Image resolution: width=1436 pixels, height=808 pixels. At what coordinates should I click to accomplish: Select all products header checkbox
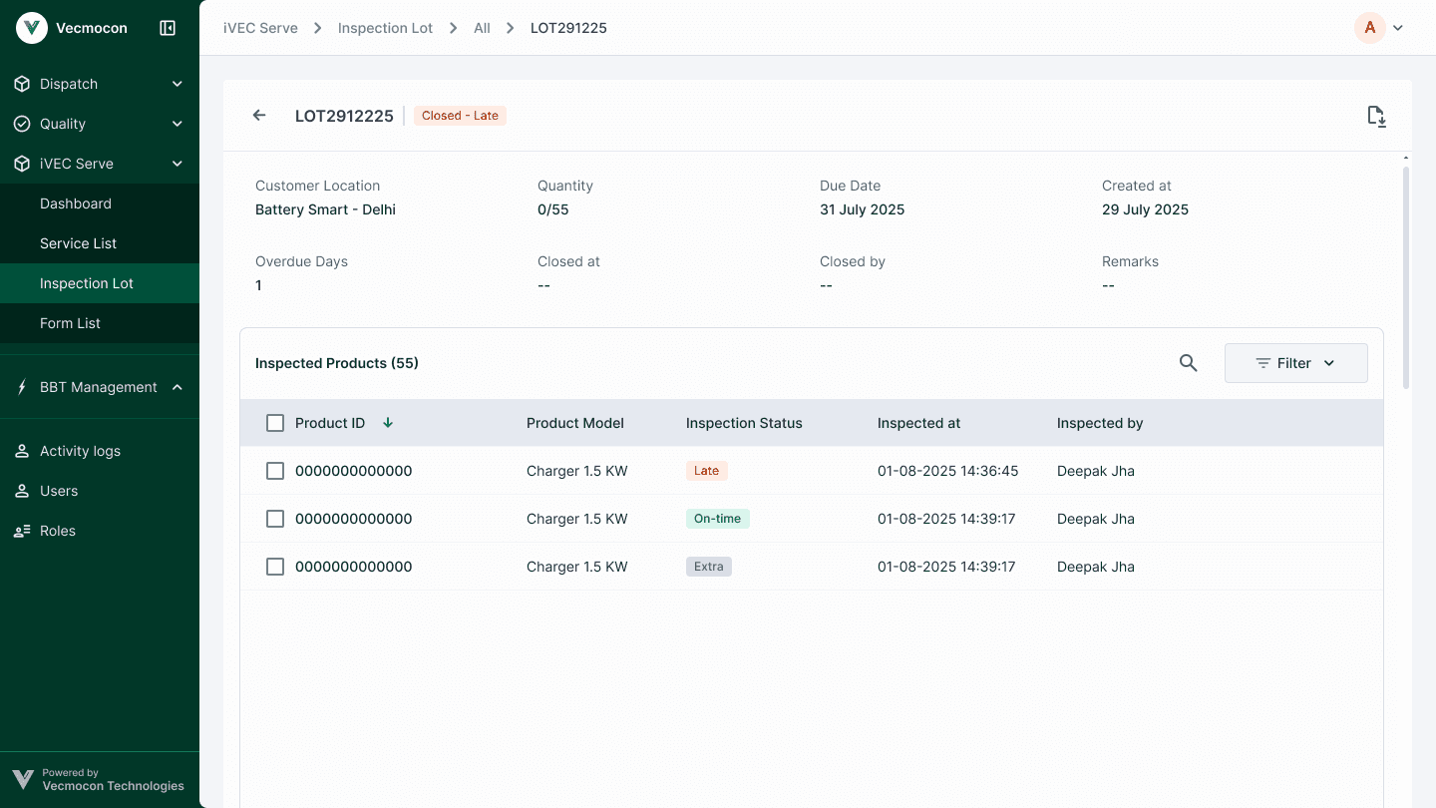point(275,423)
